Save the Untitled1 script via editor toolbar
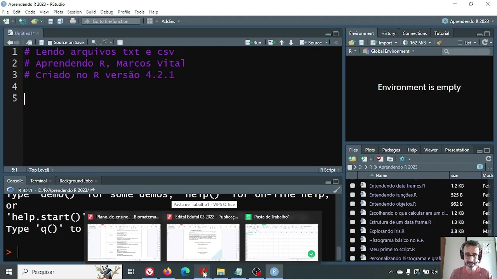 click(x=42, y=43)
